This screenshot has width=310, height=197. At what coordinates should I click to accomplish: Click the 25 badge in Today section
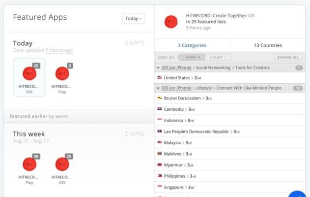[36, 66]
